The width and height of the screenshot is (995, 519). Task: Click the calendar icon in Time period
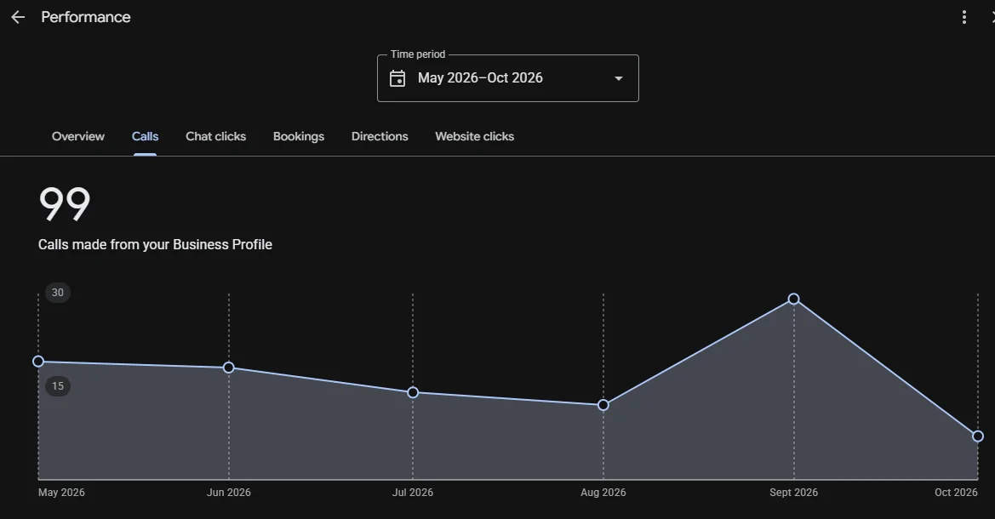(x=397, y=78)
